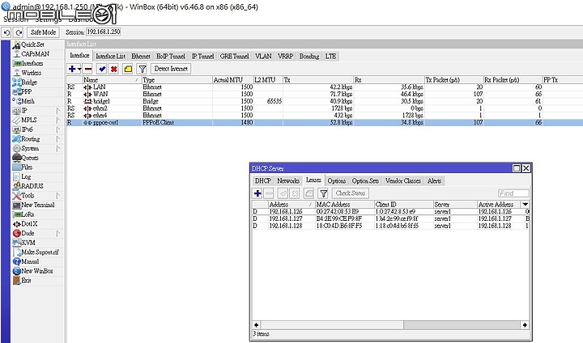Select the pppoe-out1 interface row
Viewport: 583px width, 343px height.
pos(325,122)
